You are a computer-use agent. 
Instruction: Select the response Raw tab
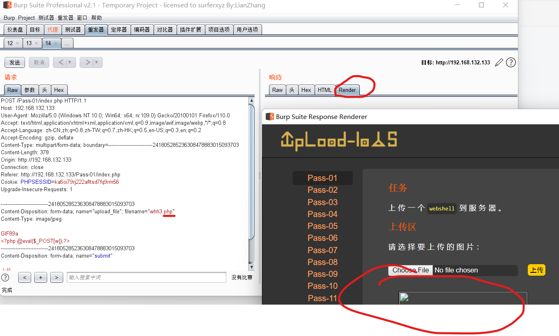tap(278, 90)
